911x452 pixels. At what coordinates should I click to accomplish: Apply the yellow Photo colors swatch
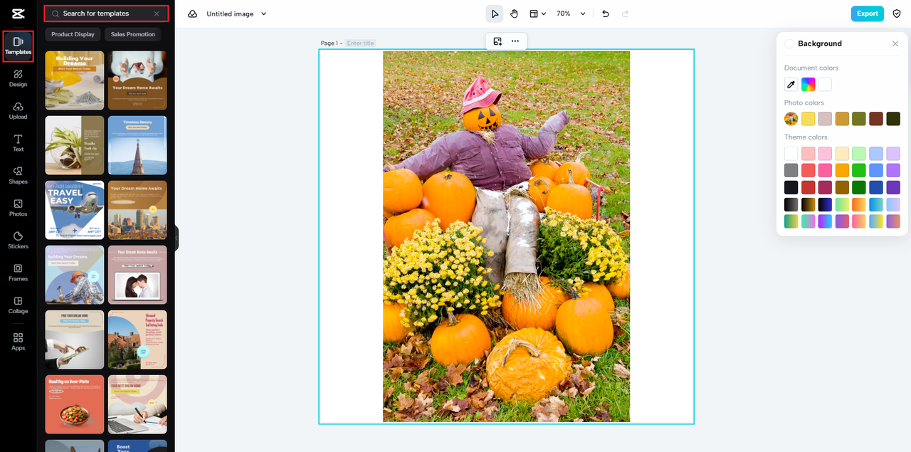click(x=808, y=119)
